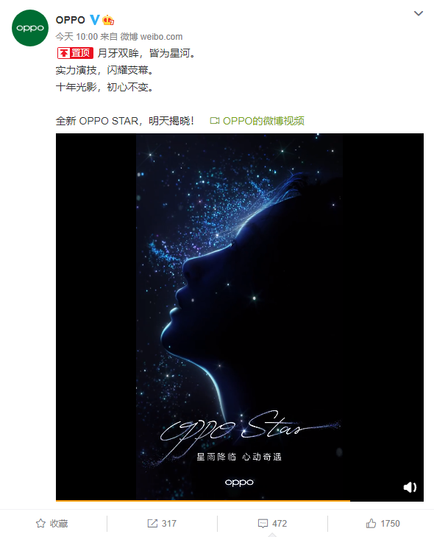Expand the post options chevron menu
This screenshot has width=434, height=537.
coord(419,13)
